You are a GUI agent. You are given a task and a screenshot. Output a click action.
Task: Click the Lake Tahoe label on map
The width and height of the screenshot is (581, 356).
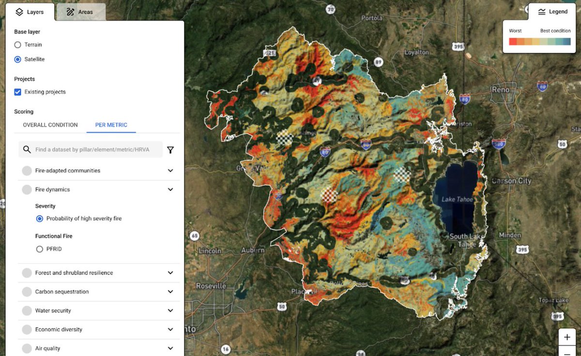[x=457, y=199]
